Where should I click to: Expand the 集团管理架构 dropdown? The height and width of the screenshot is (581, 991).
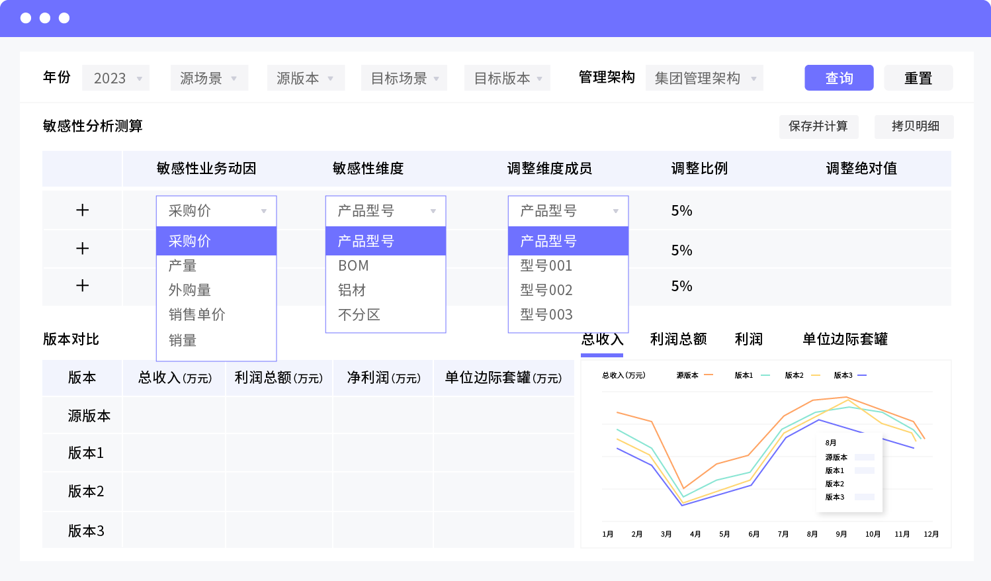pos(705,78)
